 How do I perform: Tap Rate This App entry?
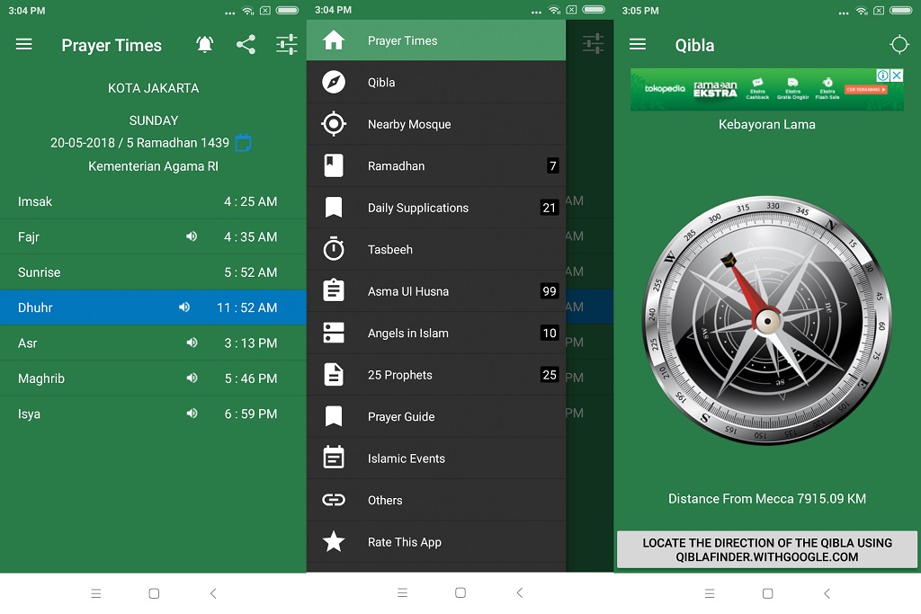[x=436, y=542]
